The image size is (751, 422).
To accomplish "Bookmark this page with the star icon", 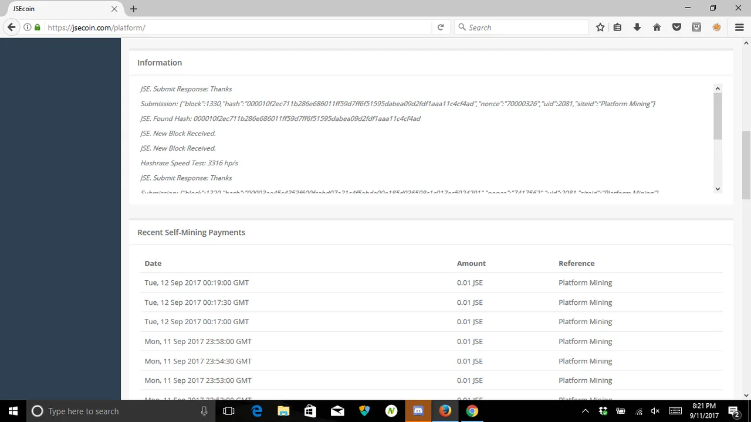I will [x=600, y=28].
